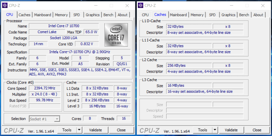Open the Socket #1 selection dropdown
Image resolution: width=272 pixels, height=136 pixels.
point(44,119)
